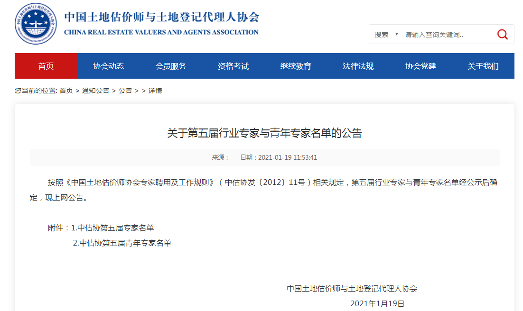Click the association round emblem logo
Viewport: 523px width, 311px height.
point(36,24)
